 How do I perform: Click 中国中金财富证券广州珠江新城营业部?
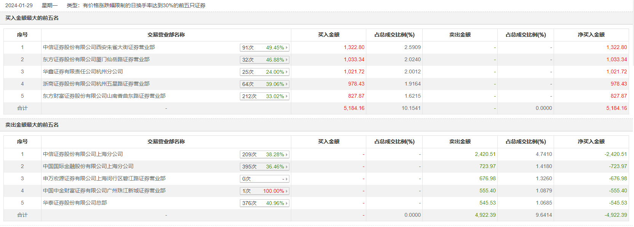click(x=104, y=190)
